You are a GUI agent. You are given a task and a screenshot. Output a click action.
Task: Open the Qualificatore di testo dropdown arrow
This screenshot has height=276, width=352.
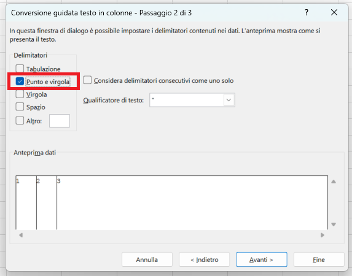tap(229, 100)
